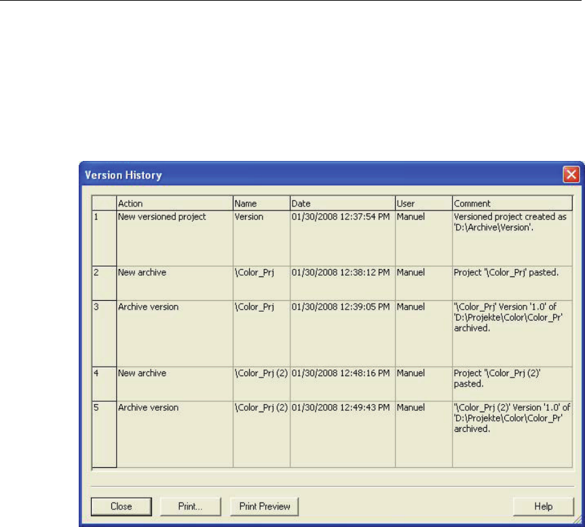Select the Name column header
Viewport: 585px width, 527px height.
(261, 204)
